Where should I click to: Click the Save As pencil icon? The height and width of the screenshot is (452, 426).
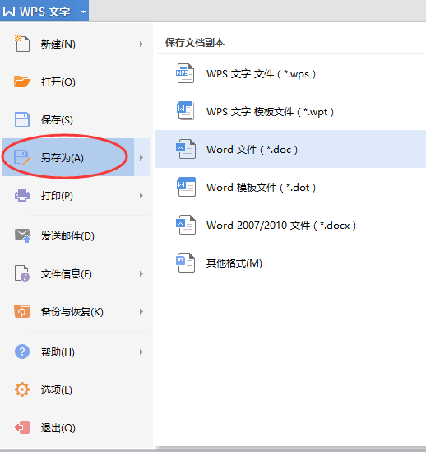tap(22, 157)
